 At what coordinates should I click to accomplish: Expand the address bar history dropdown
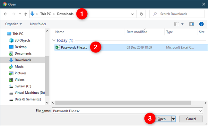point(132,14)
